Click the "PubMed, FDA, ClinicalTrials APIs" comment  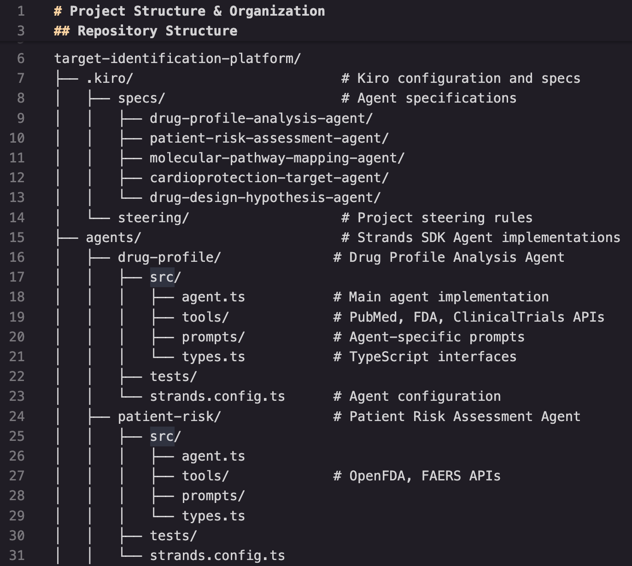pos(476,317)
